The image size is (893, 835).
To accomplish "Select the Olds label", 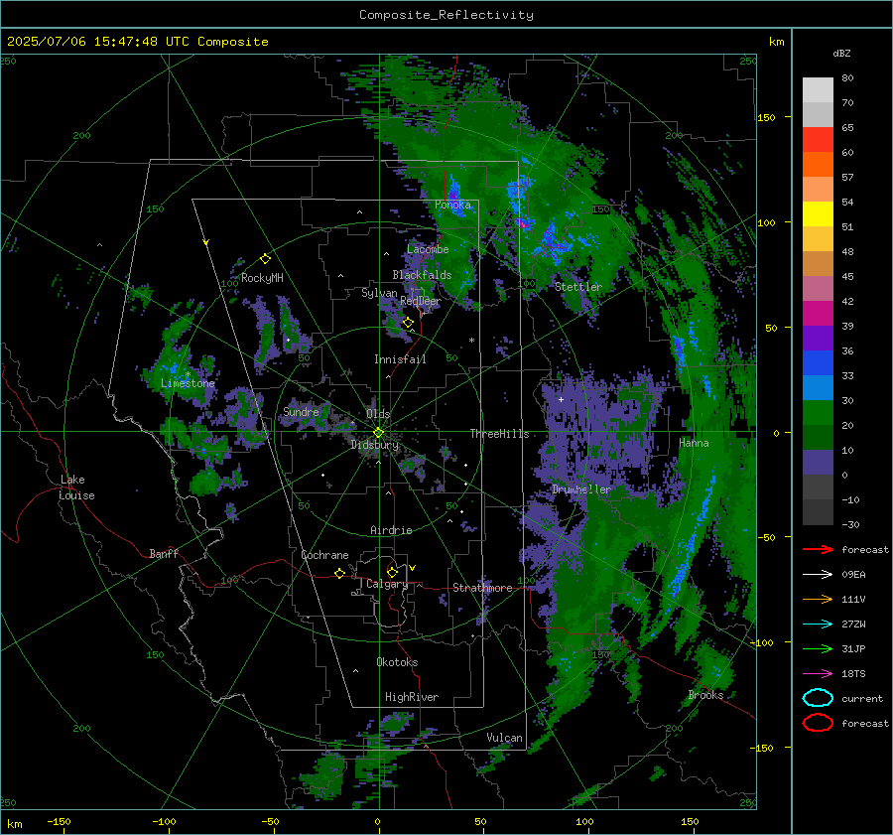I will [378, 414].
